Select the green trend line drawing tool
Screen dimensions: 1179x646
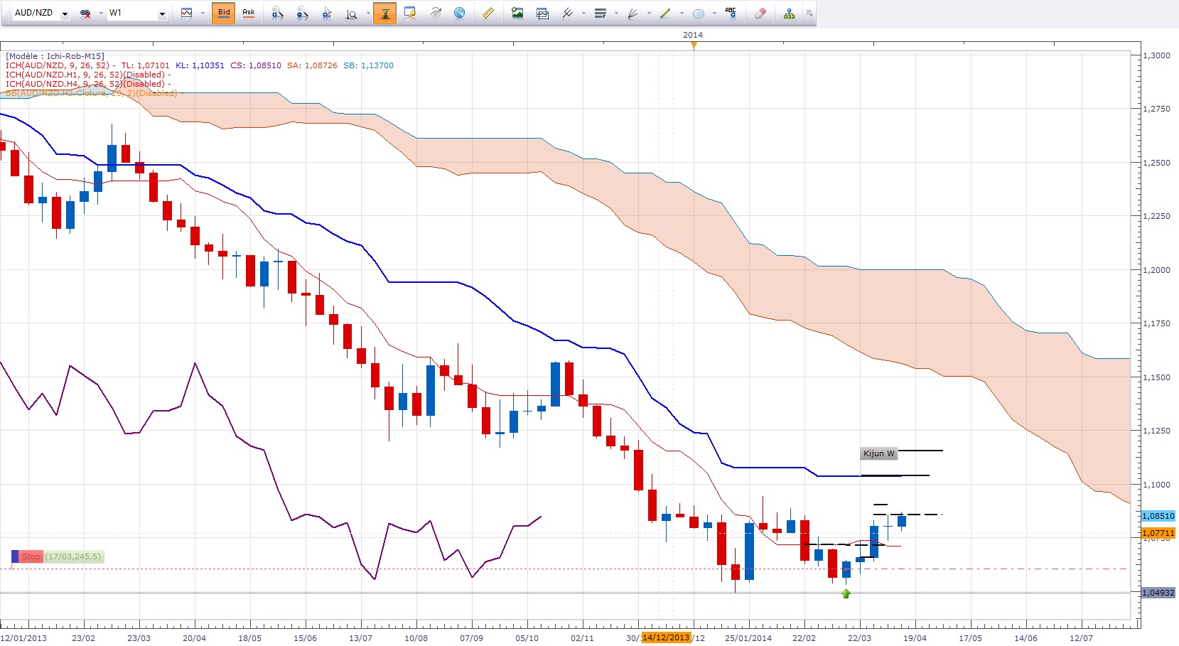pyautogui.click(x=665, y=13)
